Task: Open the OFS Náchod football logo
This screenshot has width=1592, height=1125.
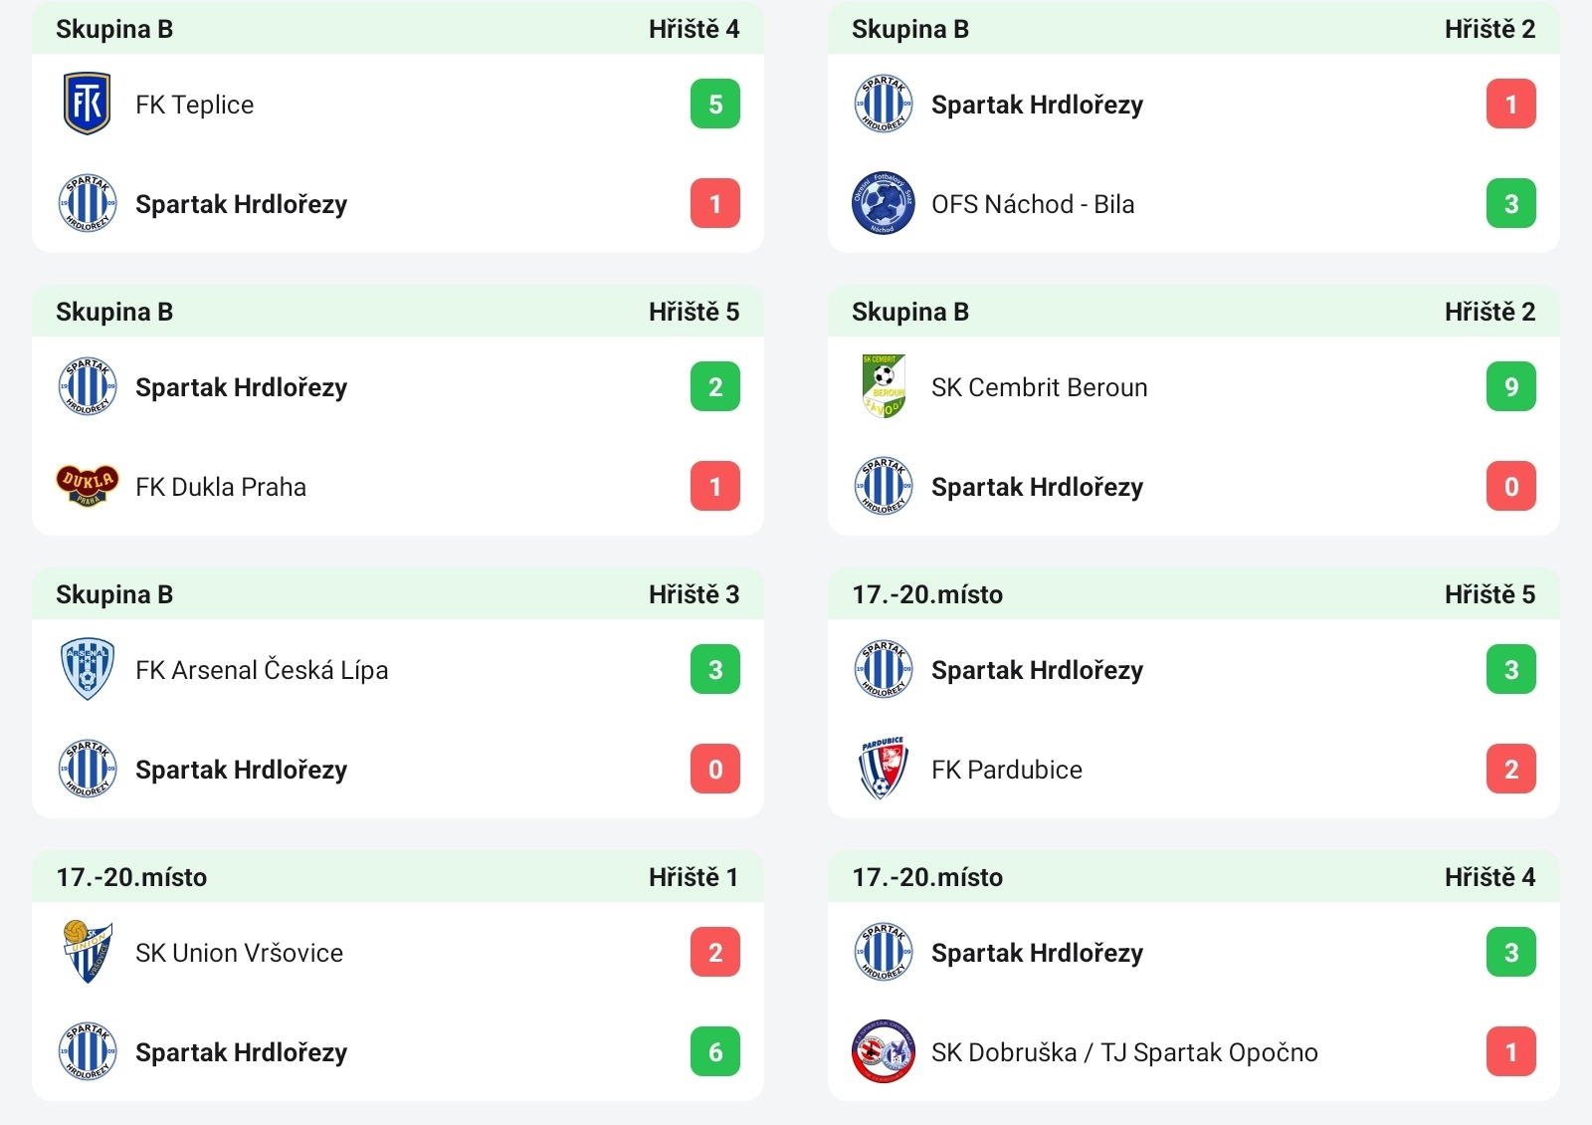Action: click(x=884, y=203)
